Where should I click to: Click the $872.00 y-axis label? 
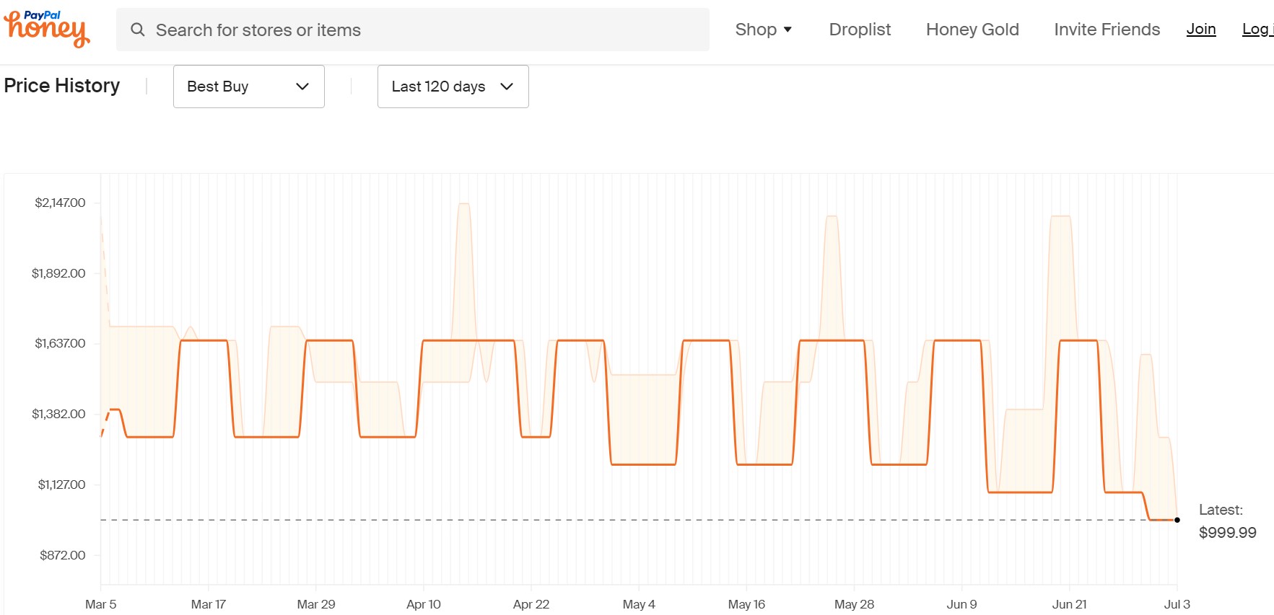tap(63, 555)
